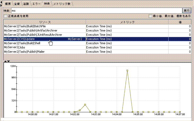Click in the 検索 text field

pos(95,11)
